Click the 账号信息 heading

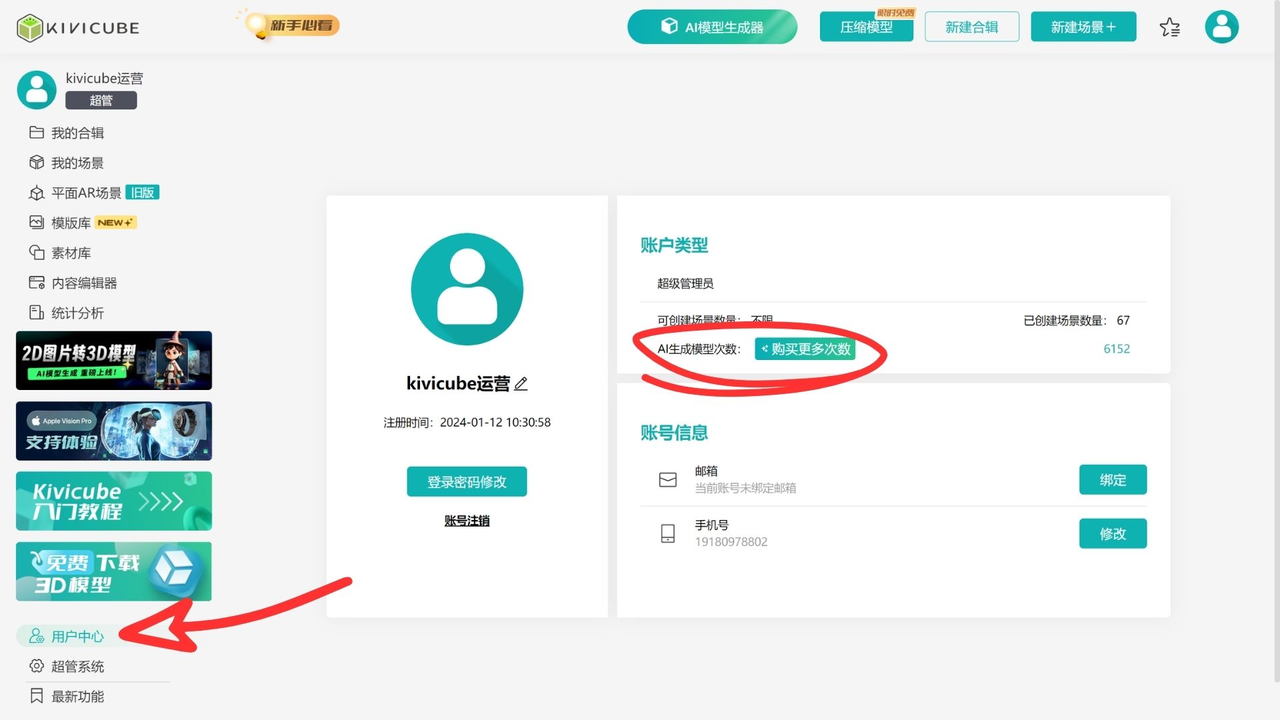click(x=674, y=433)
